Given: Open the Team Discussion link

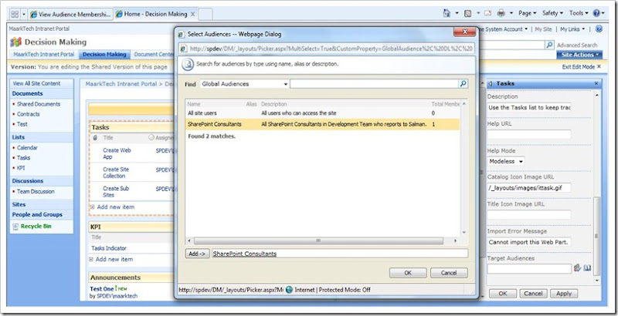Looking at the screenshot, I should (x=36, y=191).
